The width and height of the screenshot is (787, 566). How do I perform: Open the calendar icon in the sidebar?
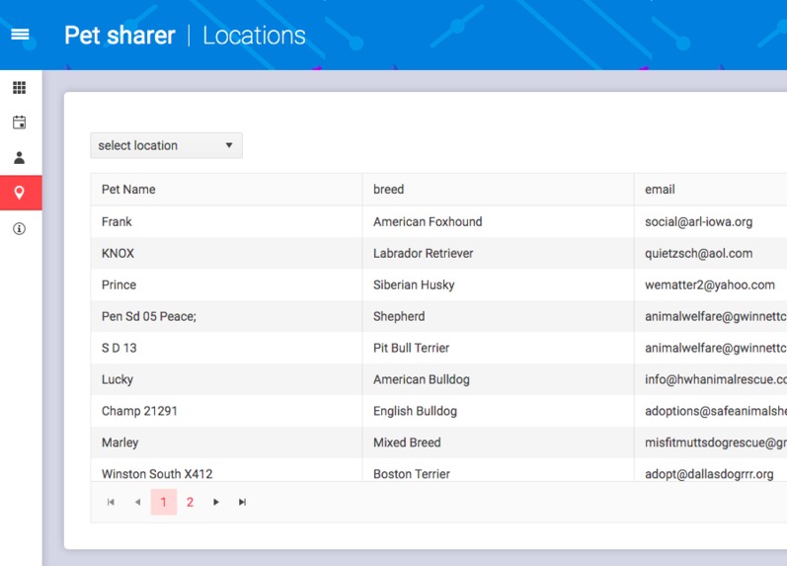pyautogui.click(x=19, y=122)
